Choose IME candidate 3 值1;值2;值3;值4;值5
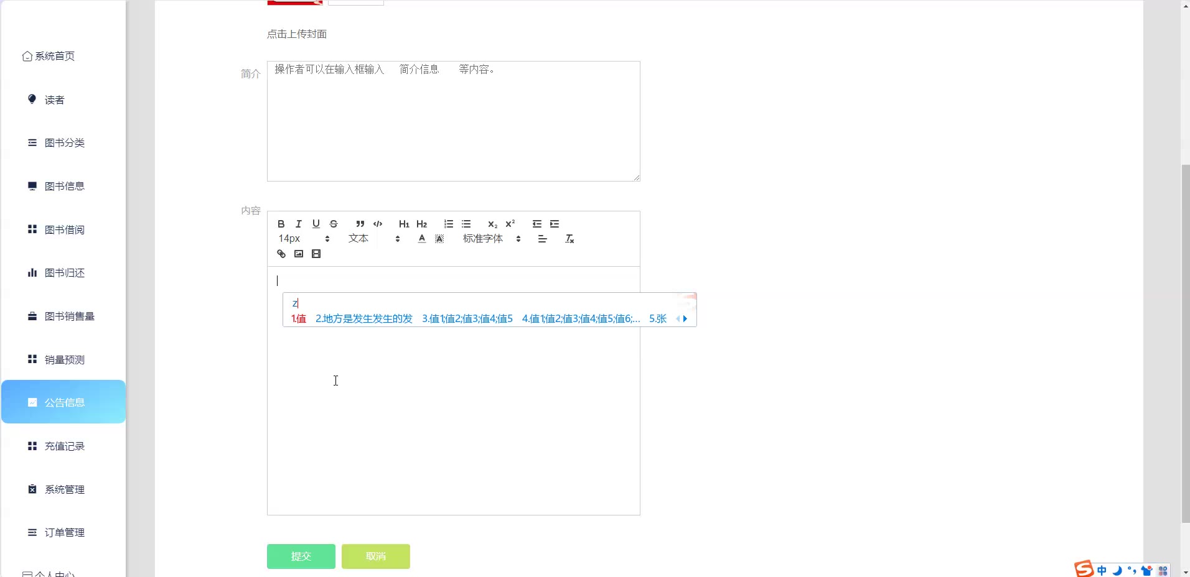This screenshot has height=577, width=1190. coord(467,319)
